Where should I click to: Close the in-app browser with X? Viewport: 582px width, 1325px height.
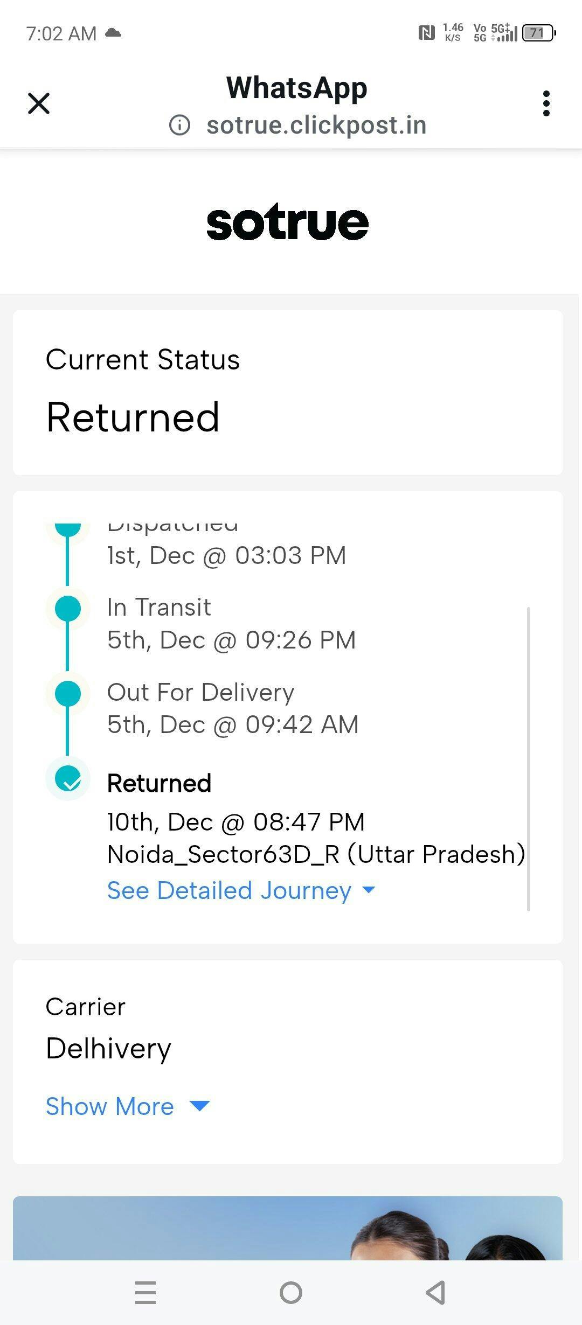tap(39, 103)
